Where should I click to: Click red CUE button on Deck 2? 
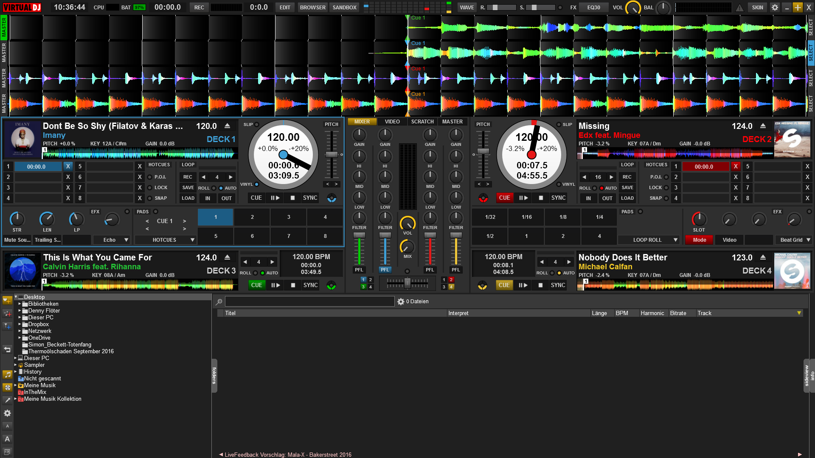[504, 198]
